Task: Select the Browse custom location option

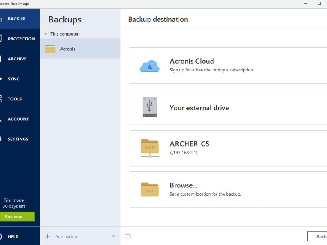Action: tap(228, 189)
